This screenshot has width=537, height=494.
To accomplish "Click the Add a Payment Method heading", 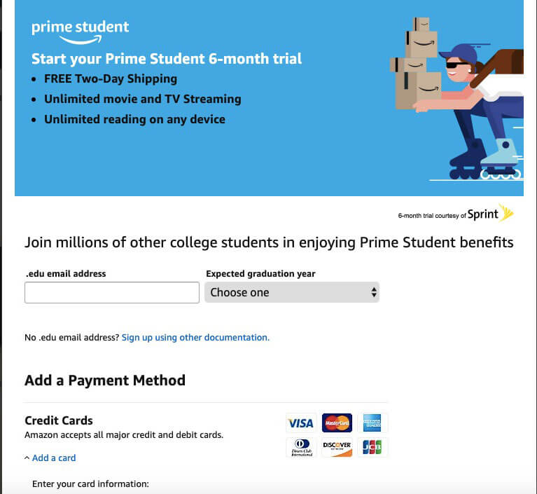I will pos(105,380).
